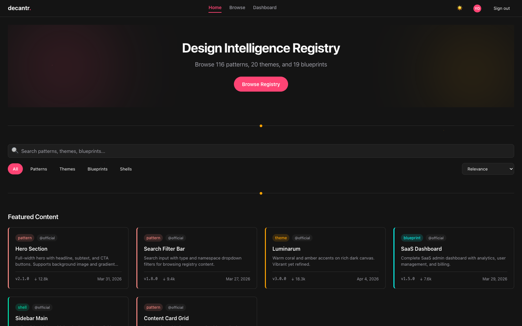Viewport: 522px width, 326px height.
Task: Open the Hero Section card title
Action: [31, 249]
